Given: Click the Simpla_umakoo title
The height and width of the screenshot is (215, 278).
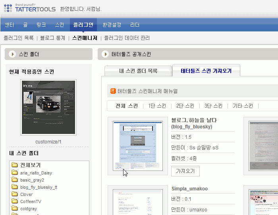Looking at the screenshot, I should coord(189,188).
